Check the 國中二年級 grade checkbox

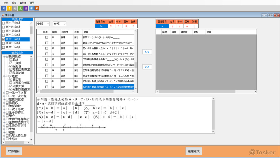tap(3, 43)
